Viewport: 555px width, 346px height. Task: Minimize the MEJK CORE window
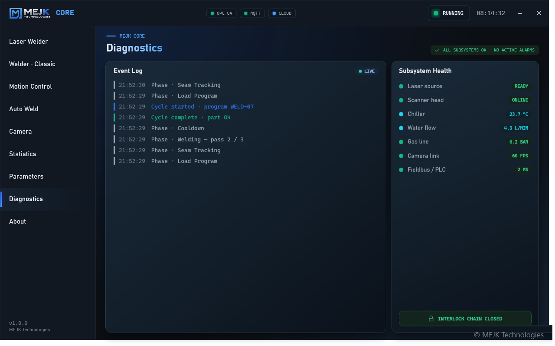(x=520, y=13)
